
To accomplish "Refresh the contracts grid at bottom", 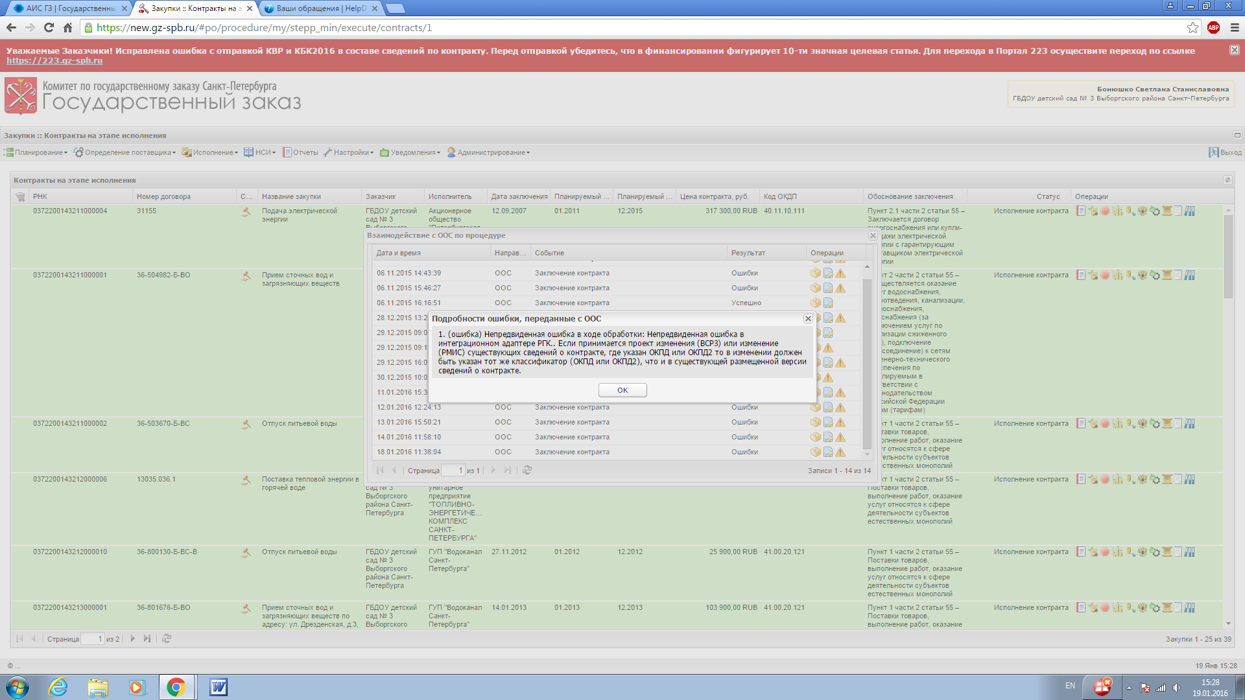I will 167,639.
